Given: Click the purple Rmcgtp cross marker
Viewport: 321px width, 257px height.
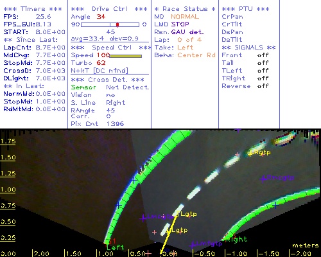Looking at the screenshot, I should click(x=263, y=178).
